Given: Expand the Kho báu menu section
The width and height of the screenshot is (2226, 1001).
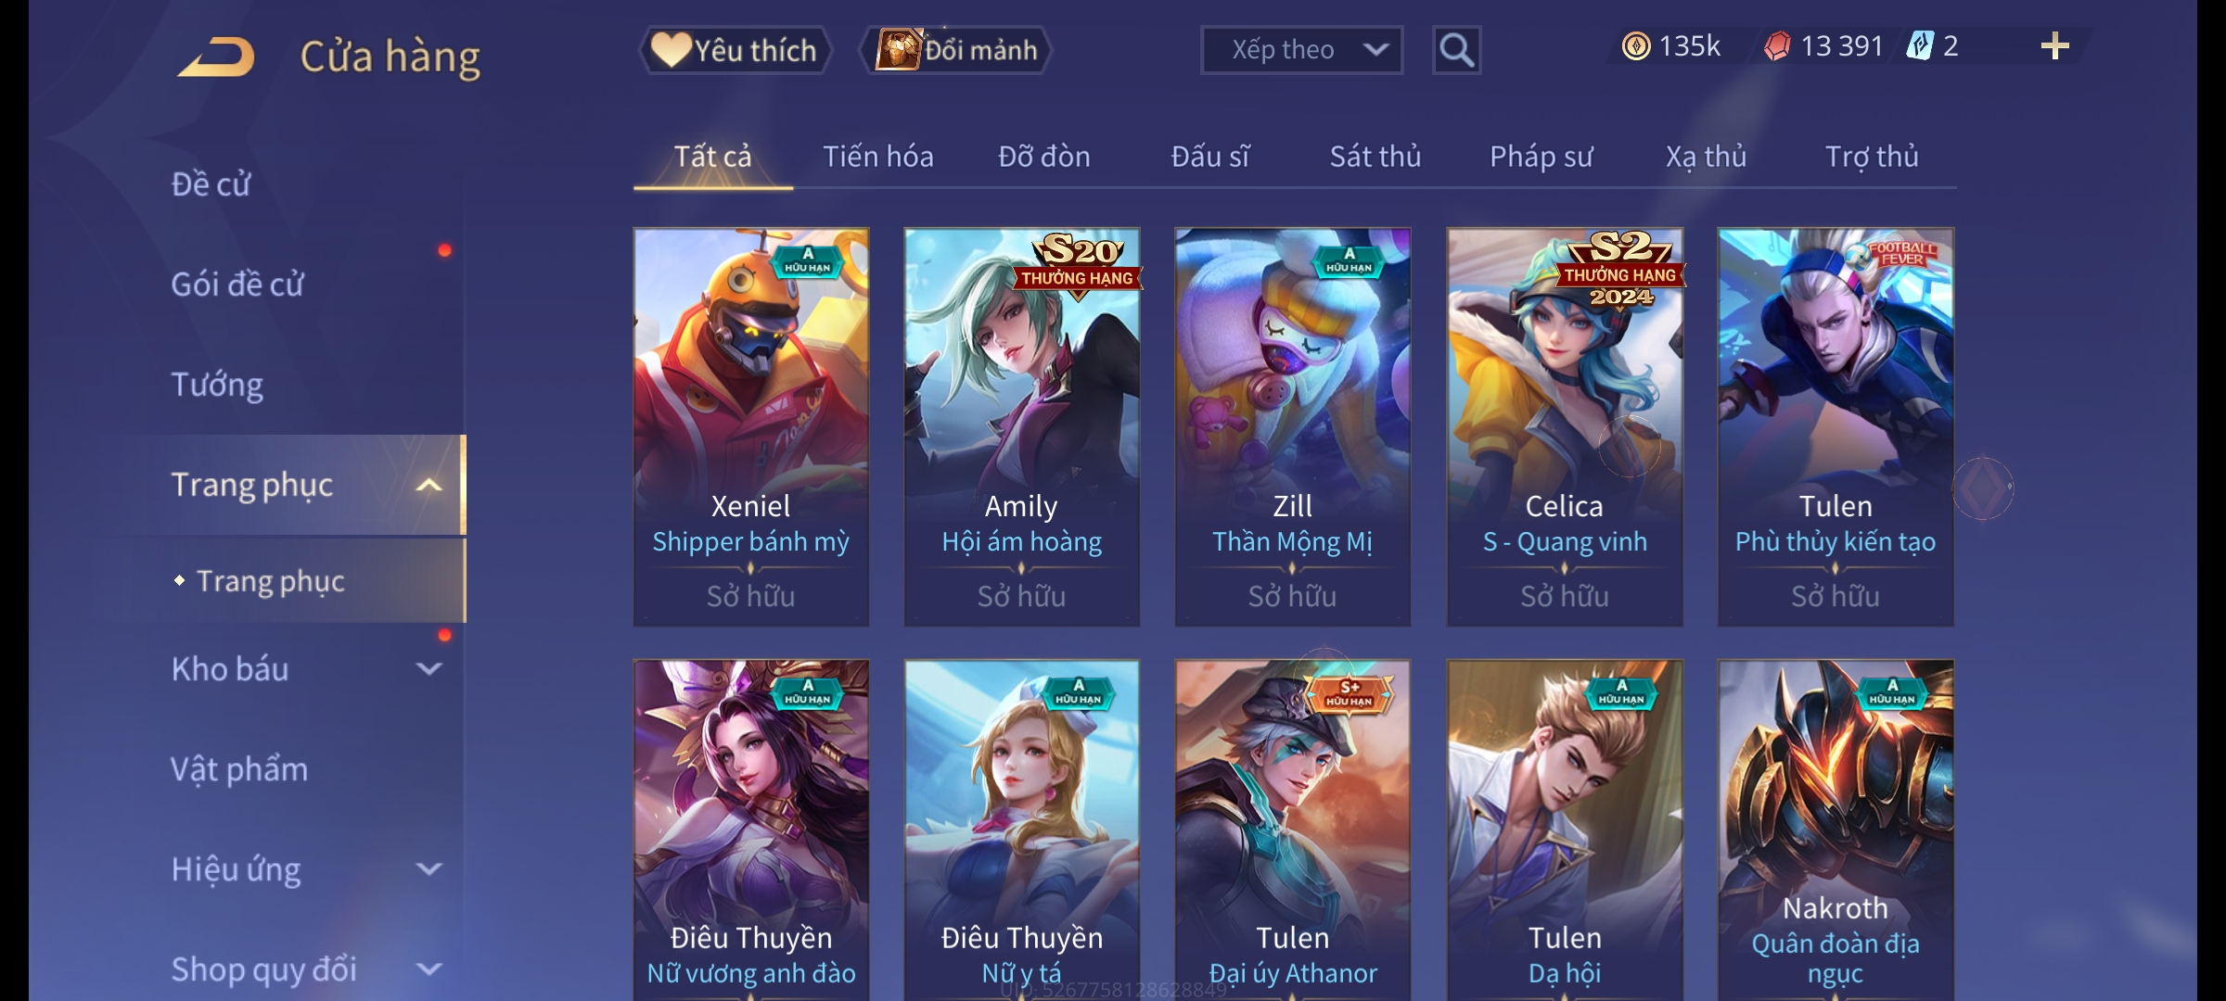Looking at the screenshot, I should coord(429,668).
